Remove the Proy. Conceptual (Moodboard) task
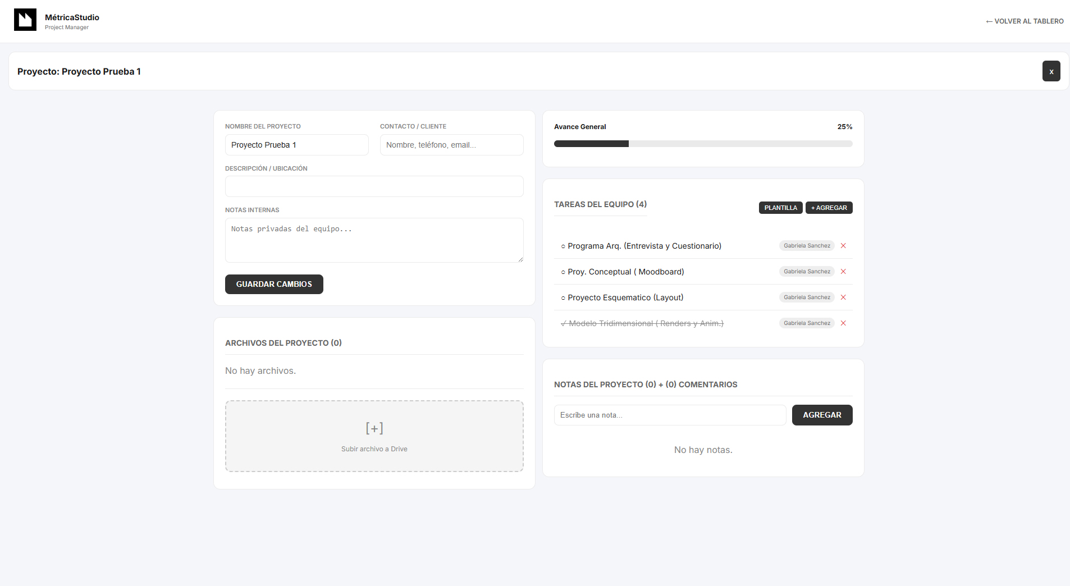This screenshot has height=586, width=1070. coord(843,272)
